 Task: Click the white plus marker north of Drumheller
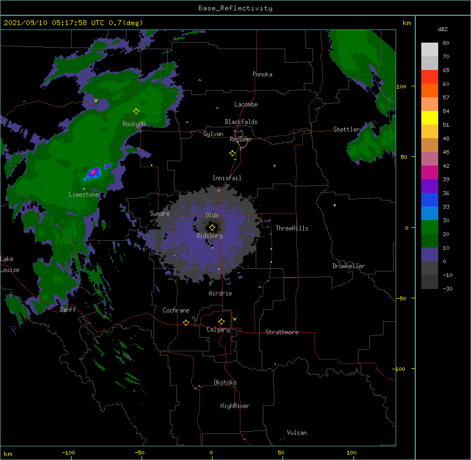(x=334, y=205)
